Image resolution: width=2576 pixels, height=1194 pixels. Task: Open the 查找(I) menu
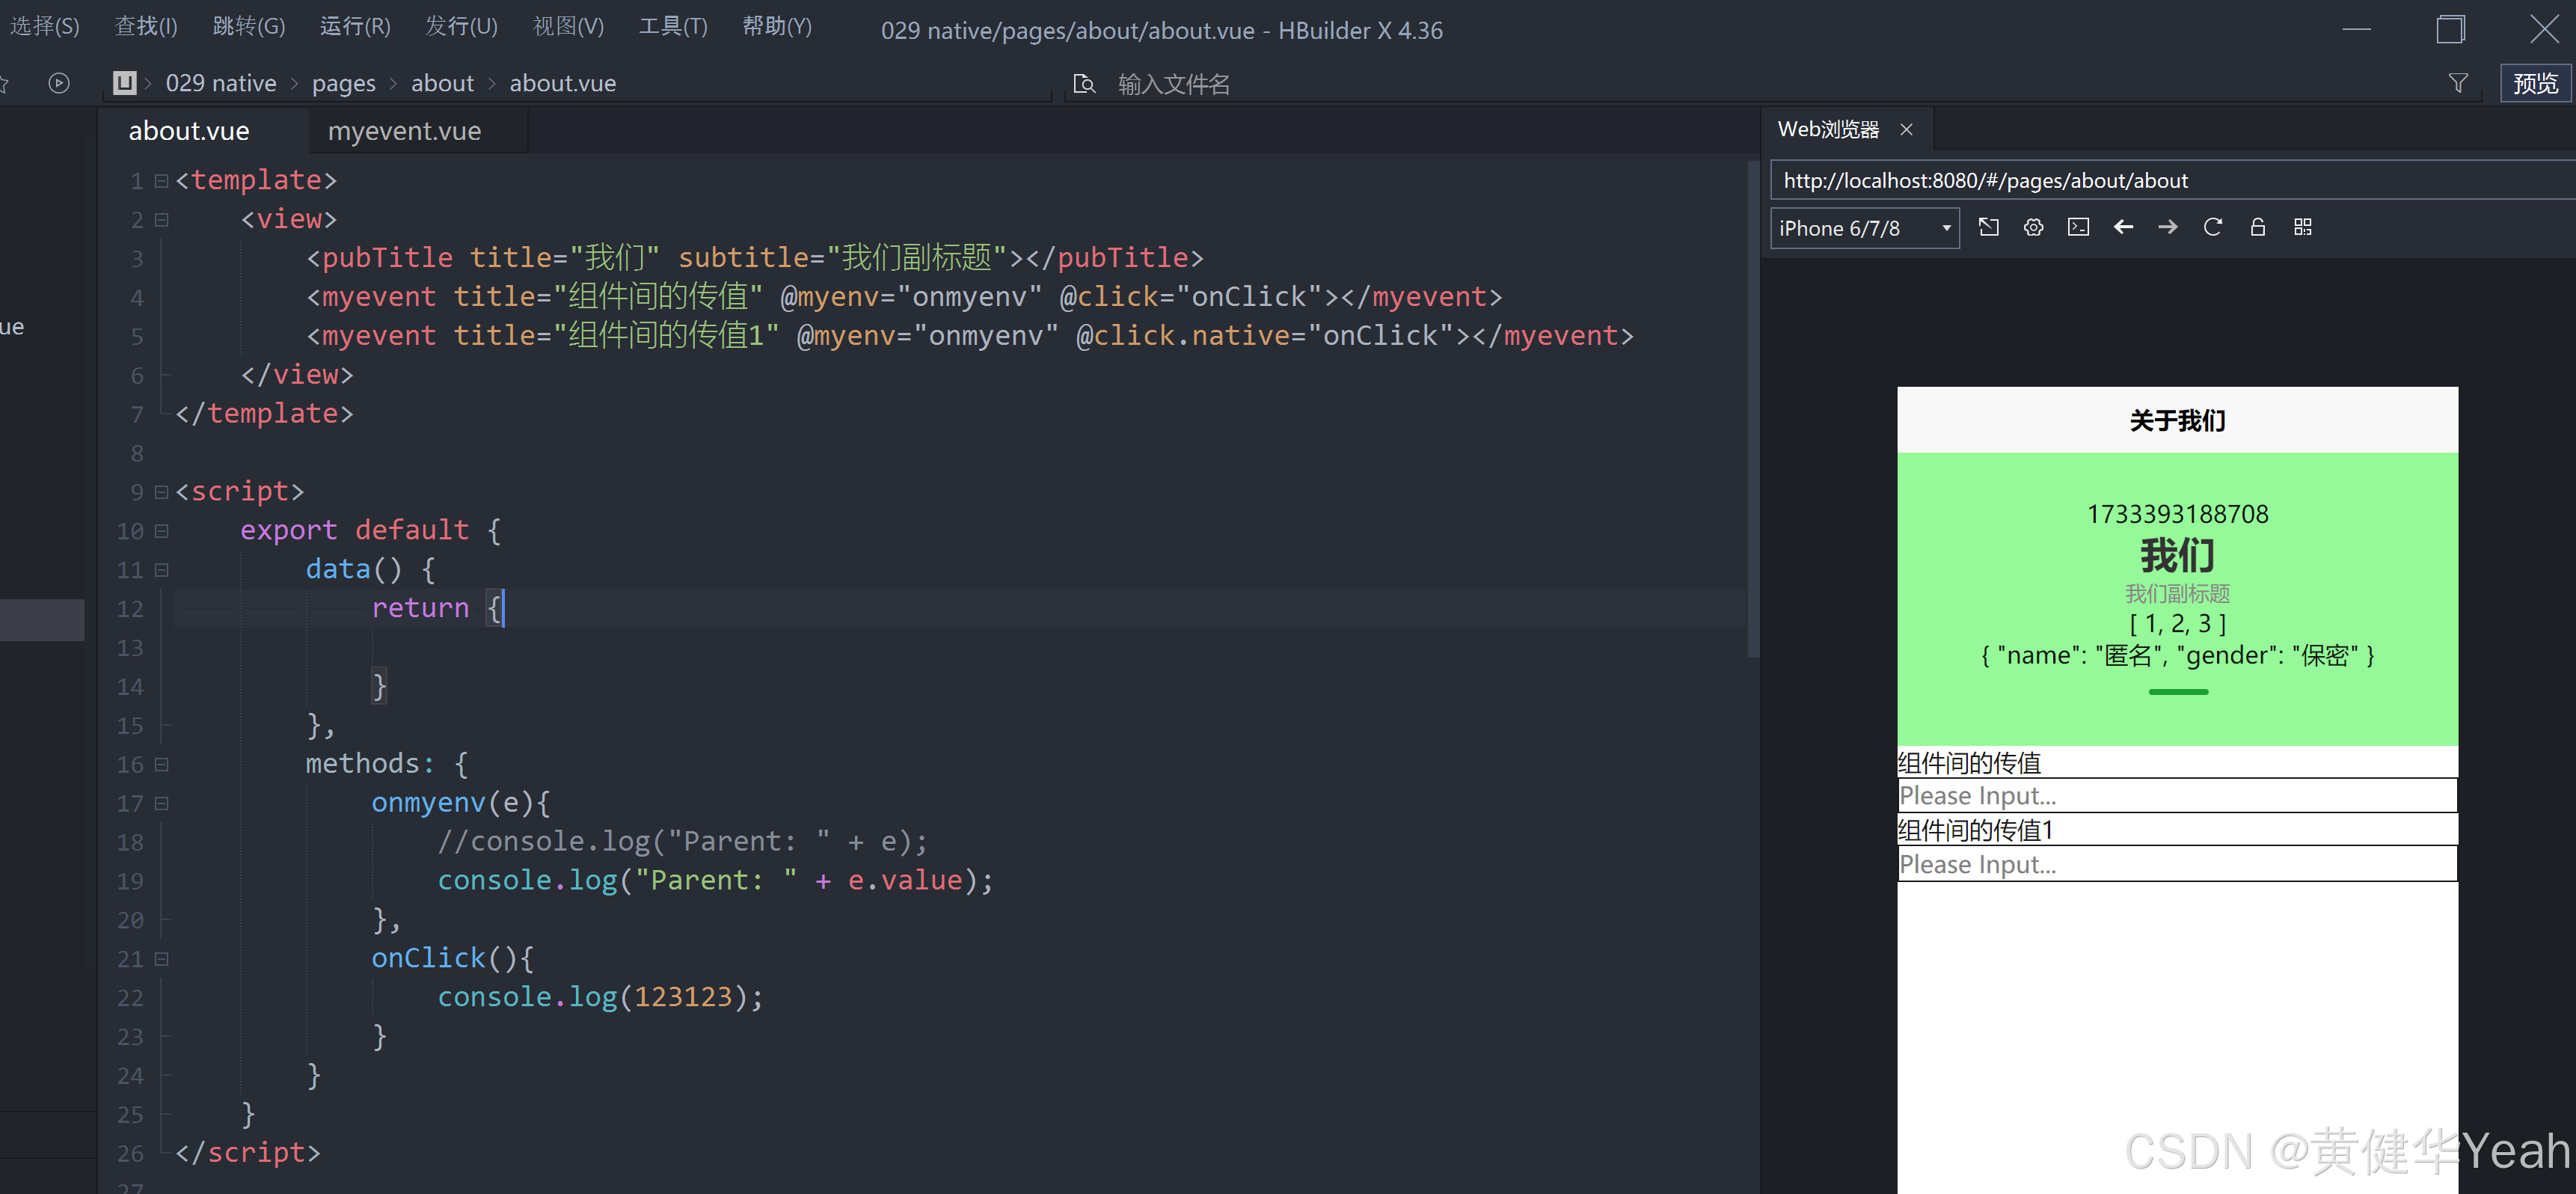point(146,26)
